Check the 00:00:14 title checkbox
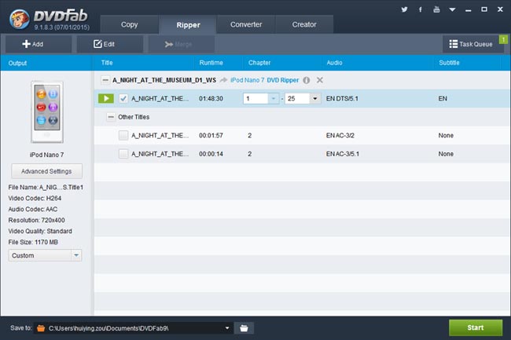Screen dimensions: 511x340 [123, 154]
